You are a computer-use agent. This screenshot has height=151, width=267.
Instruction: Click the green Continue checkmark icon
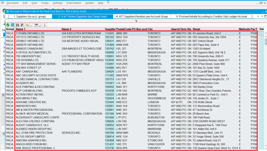pyautogui.click(x=8, y=25)
